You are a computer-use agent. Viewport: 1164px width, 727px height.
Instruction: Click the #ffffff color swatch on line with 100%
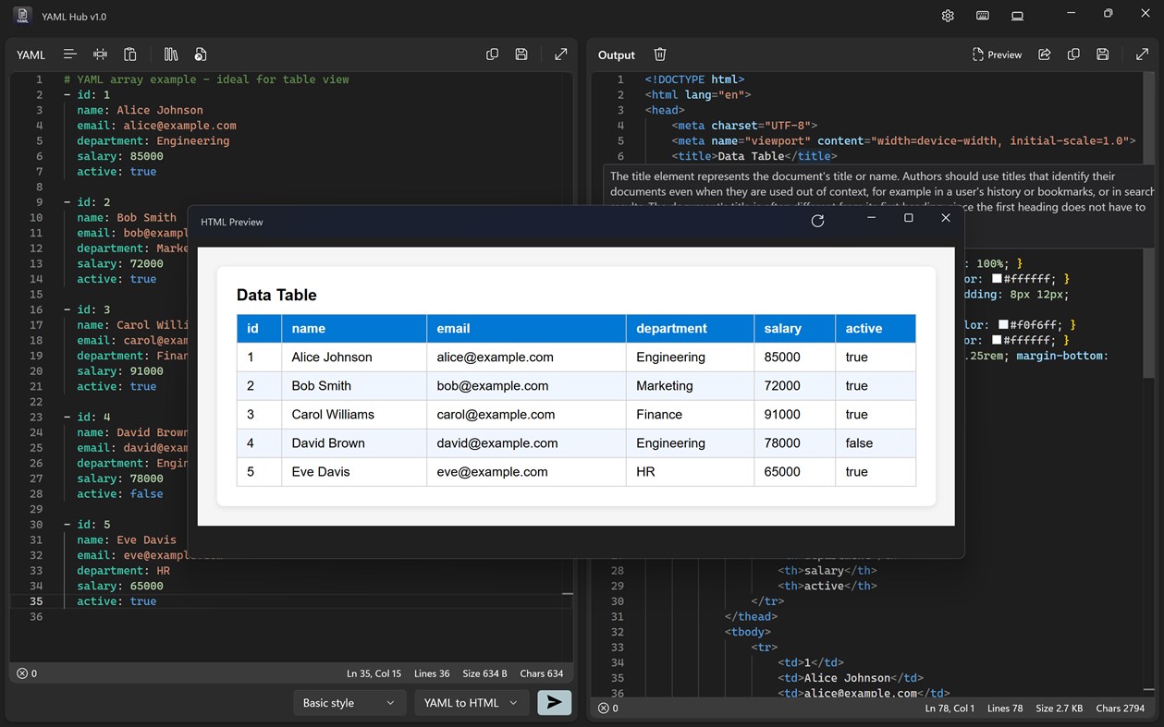[x=997, y=279]
